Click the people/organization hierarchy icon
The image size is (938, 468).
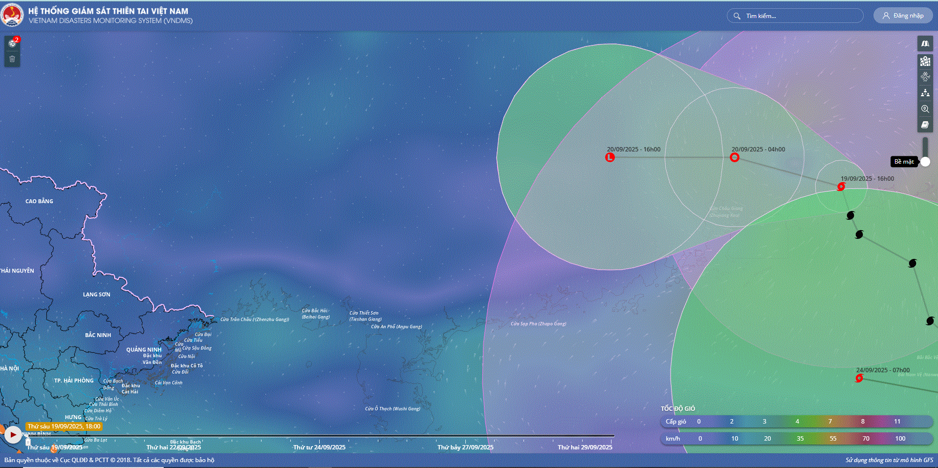coord(925,93)
